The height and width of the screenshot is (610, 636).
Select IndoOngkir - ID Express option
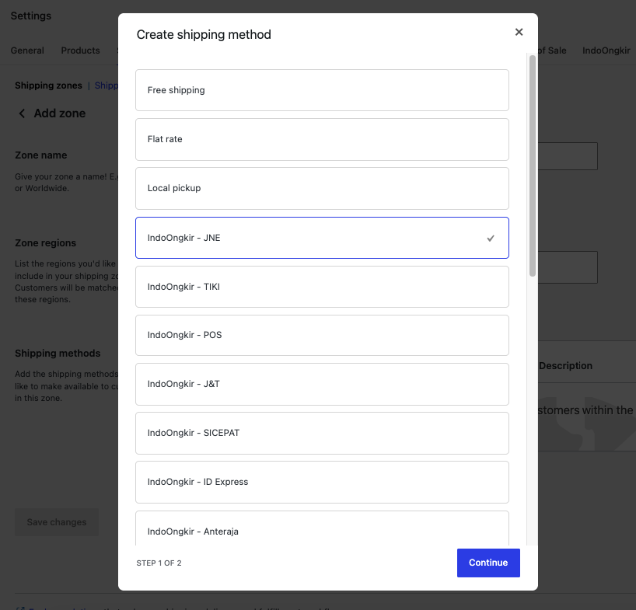click(x=322, y=482)
